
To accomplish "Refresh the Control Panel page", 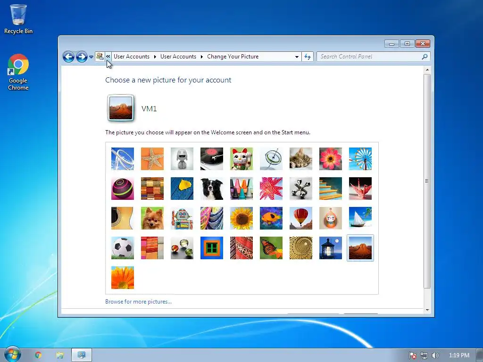I will pyautogui.click(x=308, y=57).
